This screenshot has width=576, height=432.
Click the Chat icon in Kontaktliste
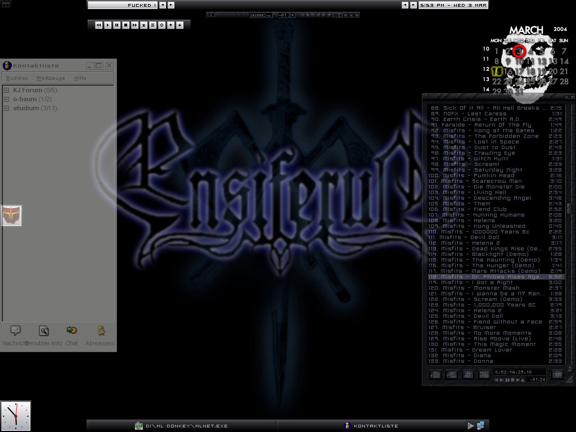(x=71, y=330)
